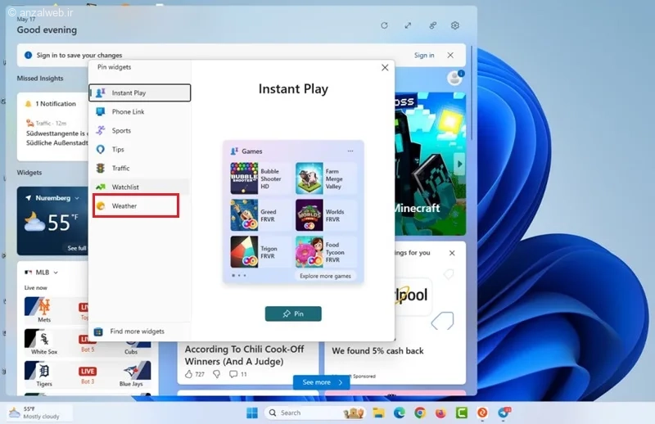
Task: Select Phone Link from the widget list
Action: point(128,112)
